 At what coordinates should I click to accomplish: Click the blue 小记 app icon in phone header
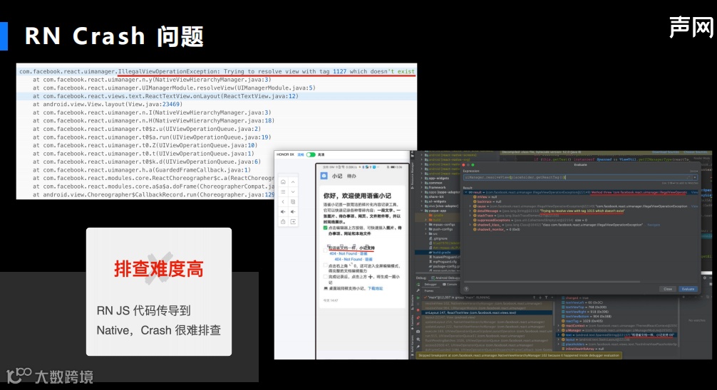324,176
